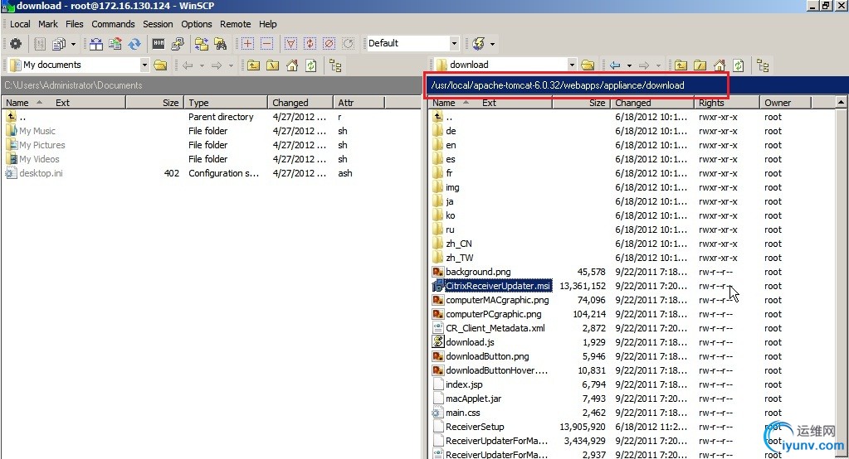
Task: Select download.js file
Action: [x=470, y=342]
